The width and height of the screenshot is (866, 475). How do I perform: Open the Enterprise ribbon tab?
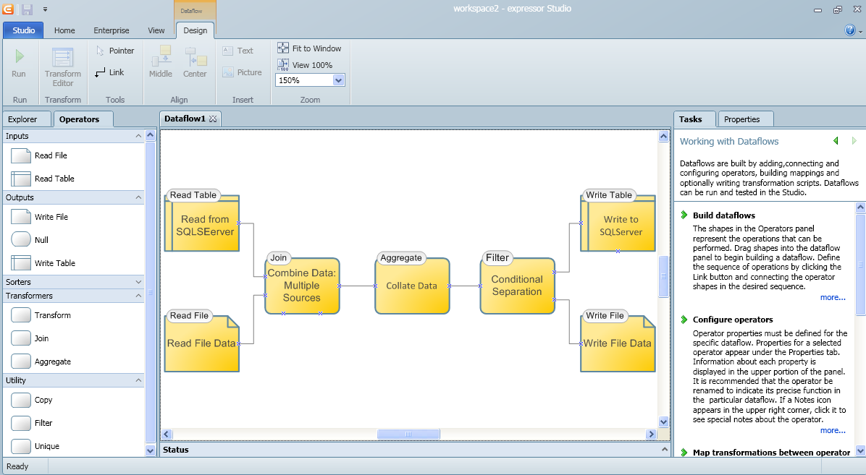click(112, 30)
